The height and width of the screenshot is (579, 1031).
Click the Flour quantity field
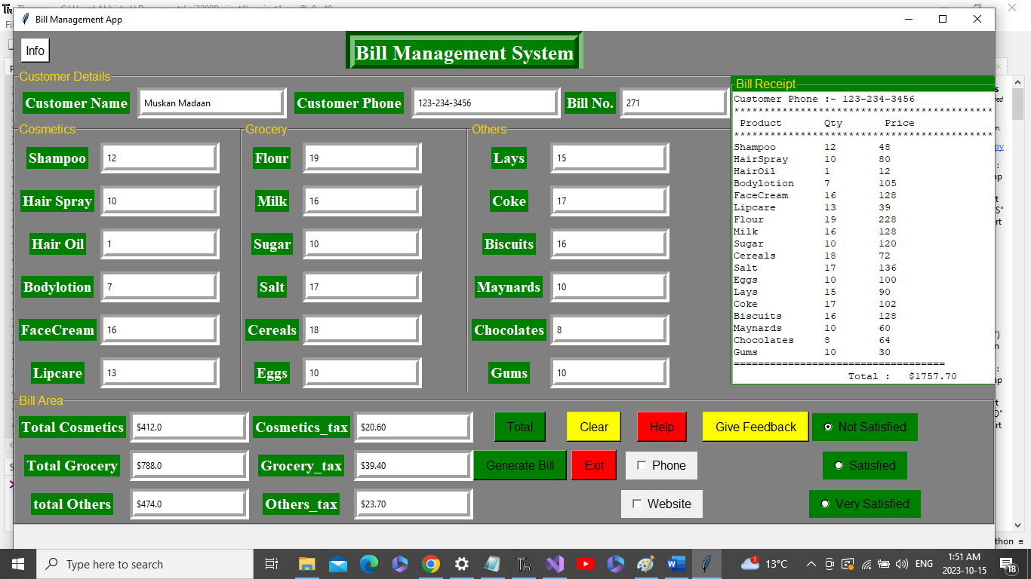(x=362, y=158)
